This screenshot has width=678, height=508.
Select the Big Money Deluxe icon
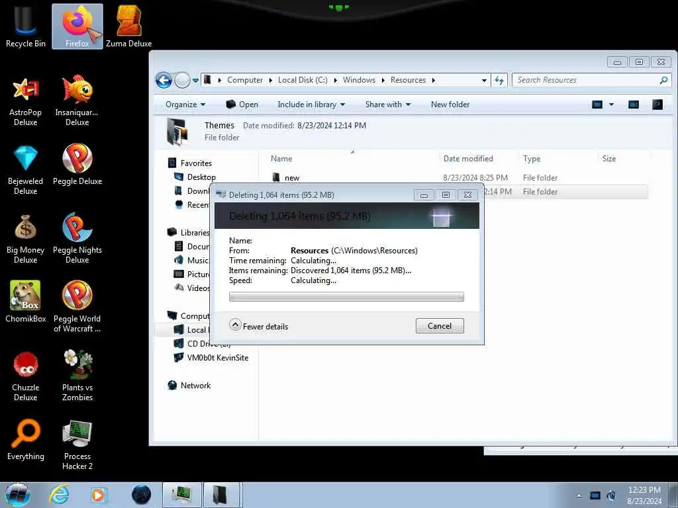pyautogui.click(x=26, y=238)
